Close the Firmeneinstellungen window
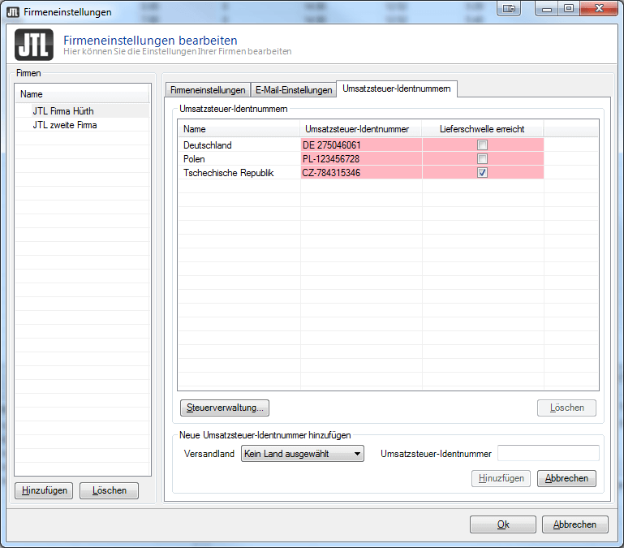624x548 pixels. click(599, 8)
